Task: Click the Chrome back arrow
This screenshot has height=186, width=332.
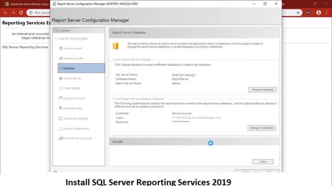Action: pos(5,12)
